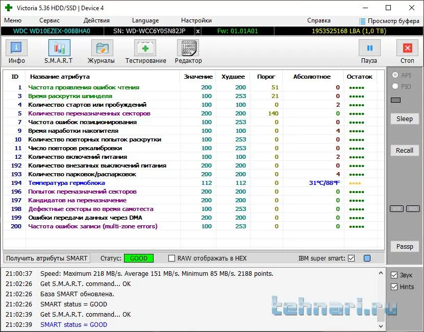Screen dimensions: 424x332
Task: Click the blue square next to IBM super smart
Action: 367,258
